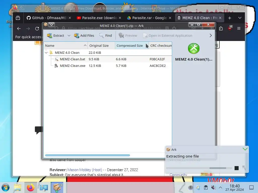
Task: Click the Firefox window pin icon
Action: [x=21, y=7]
